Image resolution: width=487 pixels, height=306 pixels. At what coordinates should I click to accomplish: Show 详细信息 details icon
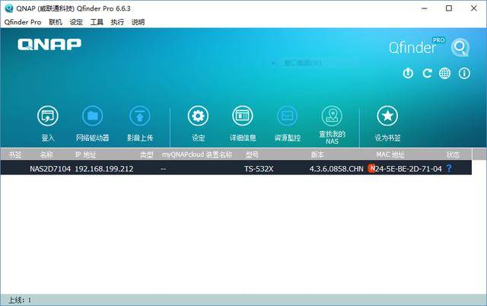point(243,116)
